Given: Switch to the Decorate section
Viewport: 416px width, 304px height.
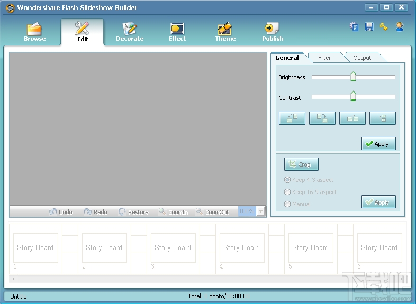Looking at the screenshot, I should click(130, 32).
